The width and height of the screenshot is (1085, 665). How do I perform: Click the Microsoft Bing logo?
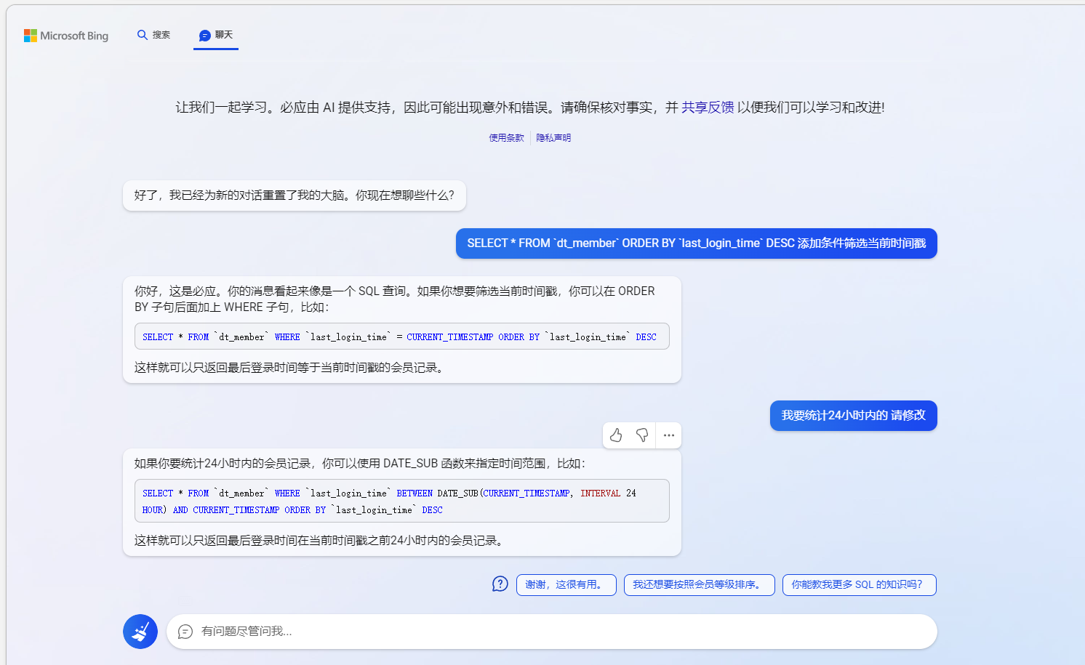point(66,36)
